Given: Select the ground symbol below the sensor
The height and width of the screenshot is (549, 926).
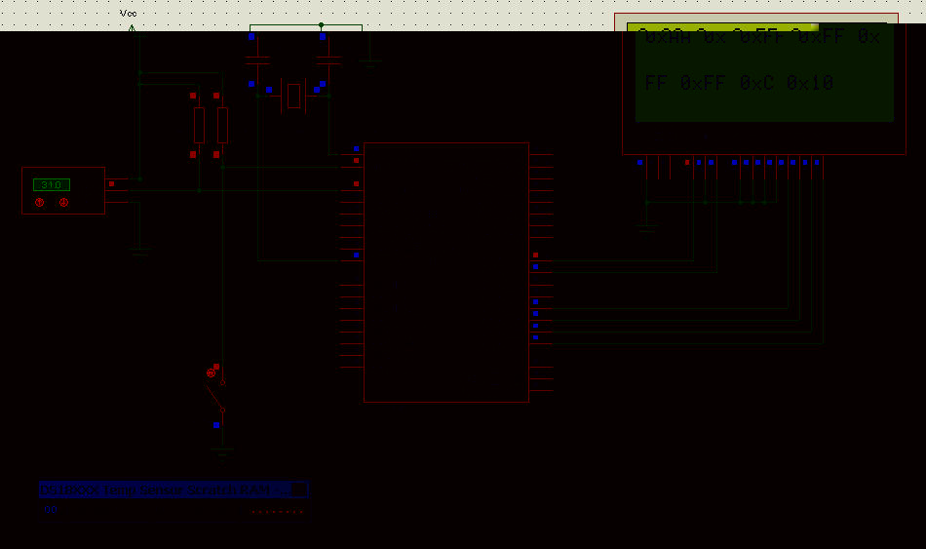Looking at the screenshot, I should point(140,253).
